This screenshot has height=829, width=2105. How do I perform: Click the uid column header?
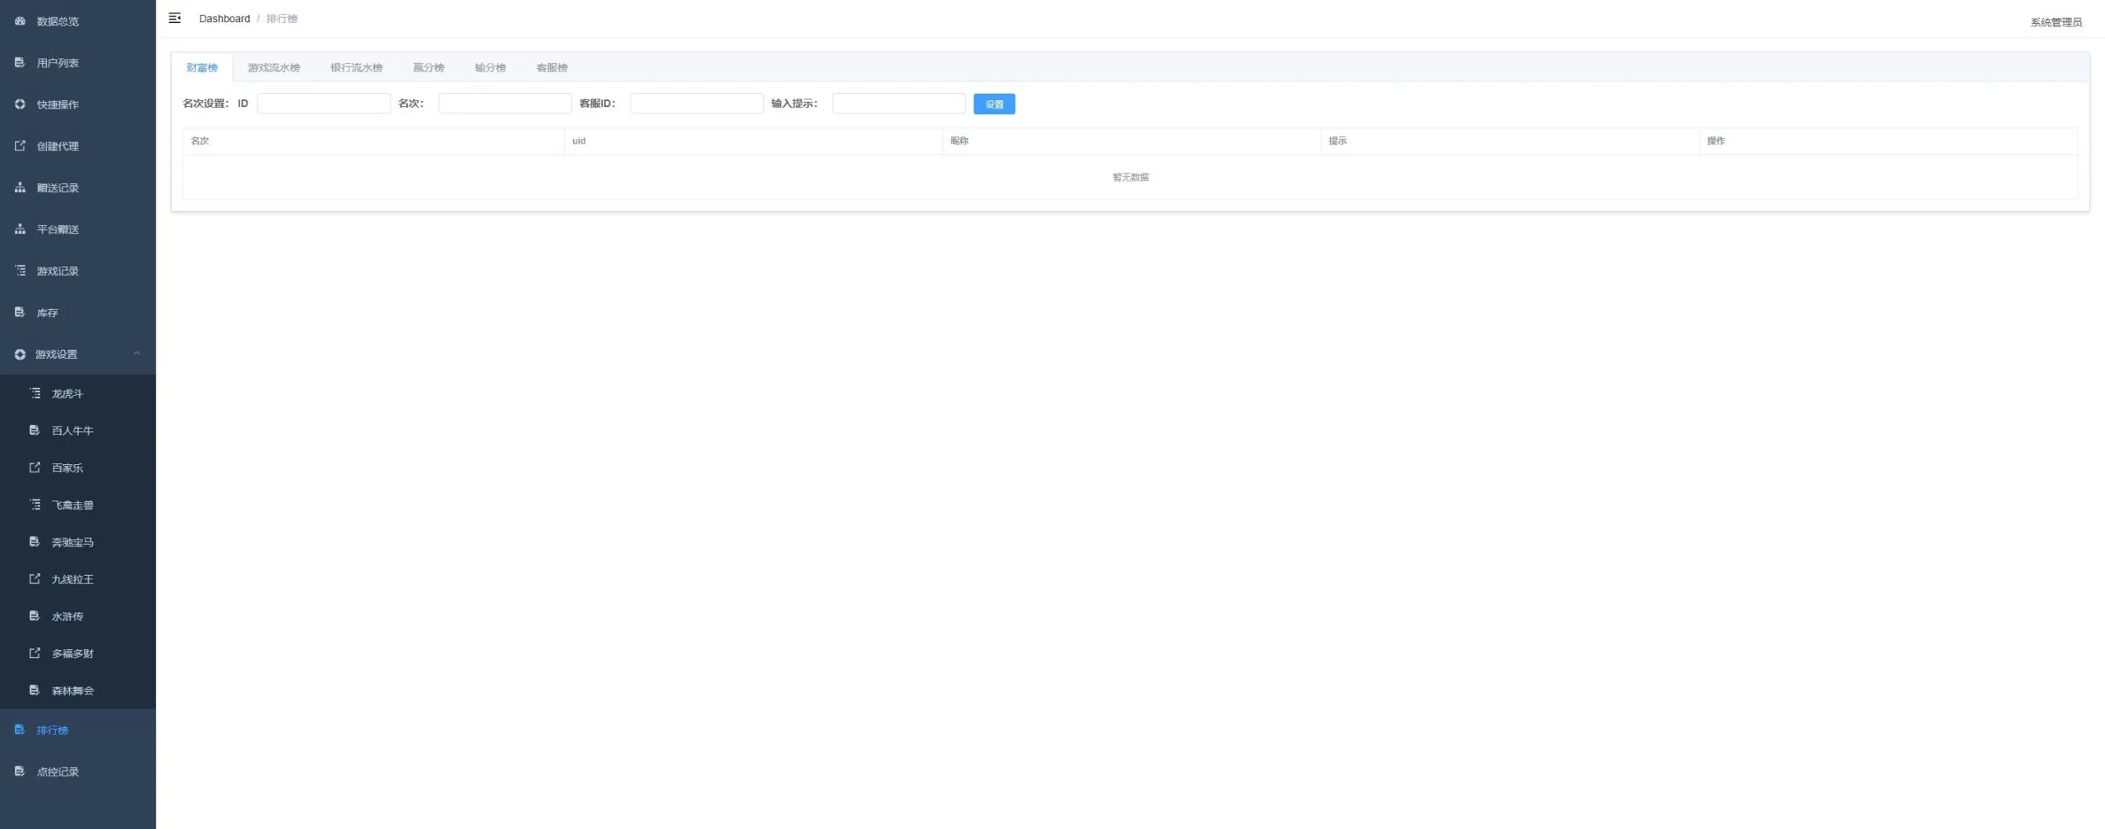(753, 141)
